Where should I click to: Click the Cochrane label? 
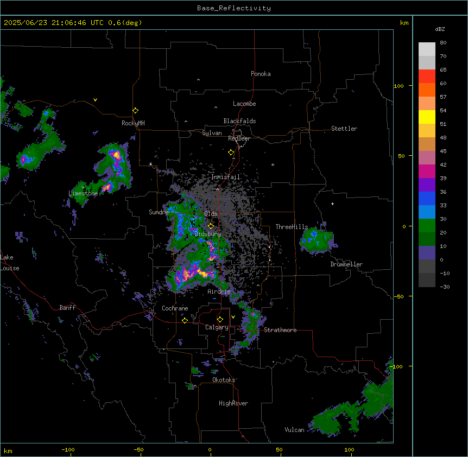175,308
